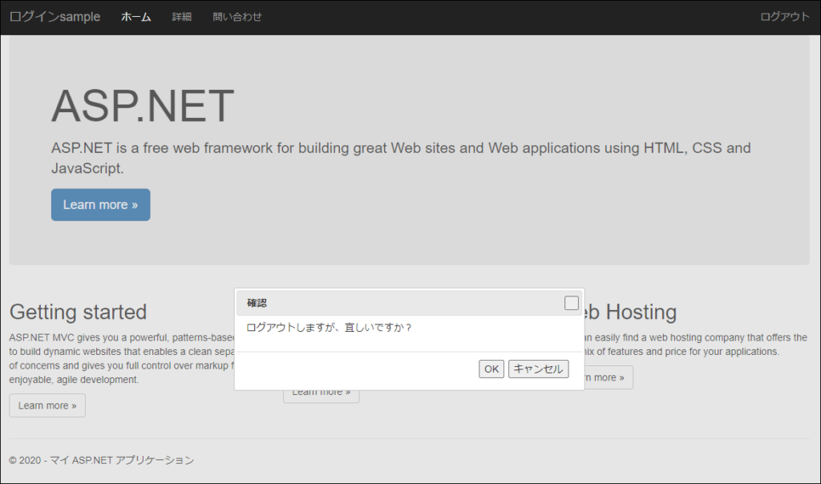Click the Getting started heading
821x484 pixels.
78,313
